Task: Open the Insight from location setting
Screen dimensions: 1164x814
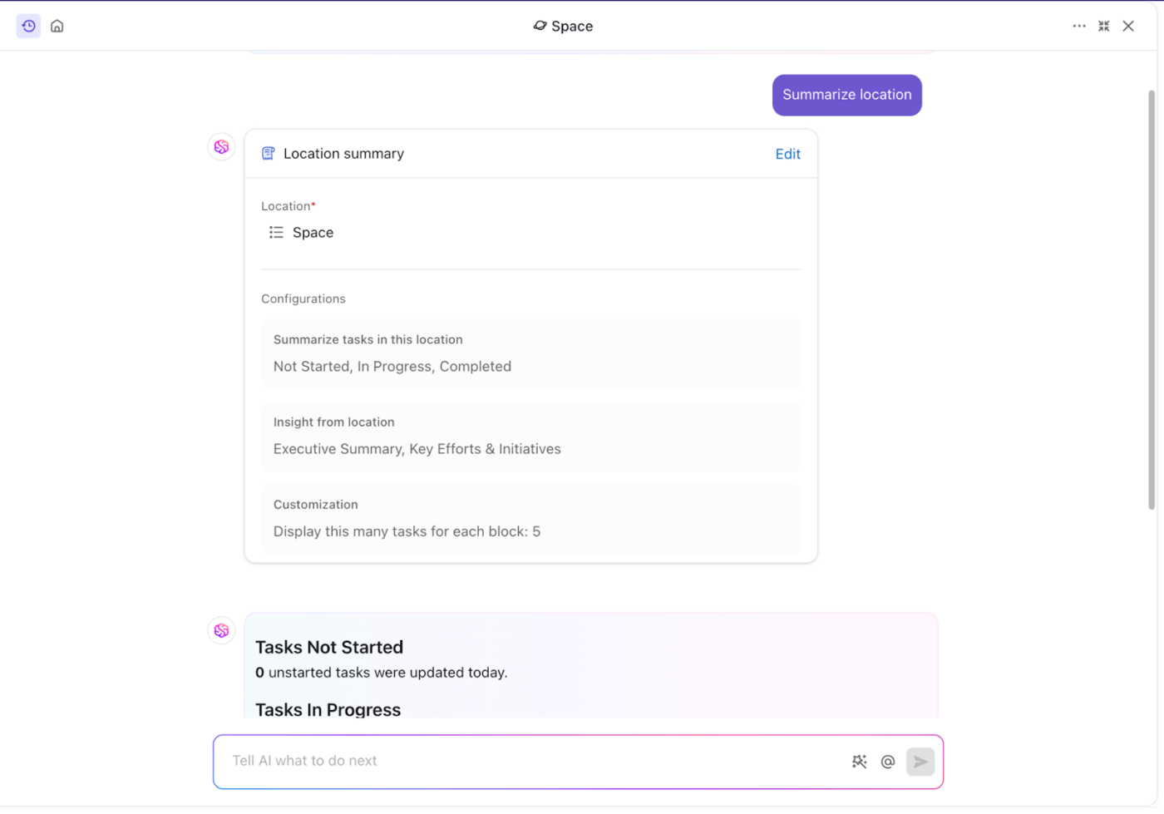Action: click(530, 437)
